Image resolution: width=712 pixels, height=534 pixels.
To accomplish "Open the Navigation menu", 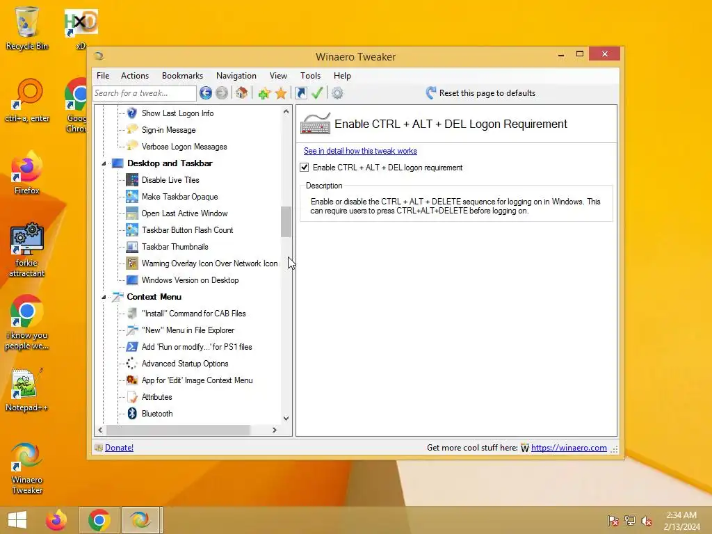I will point(236,76).
